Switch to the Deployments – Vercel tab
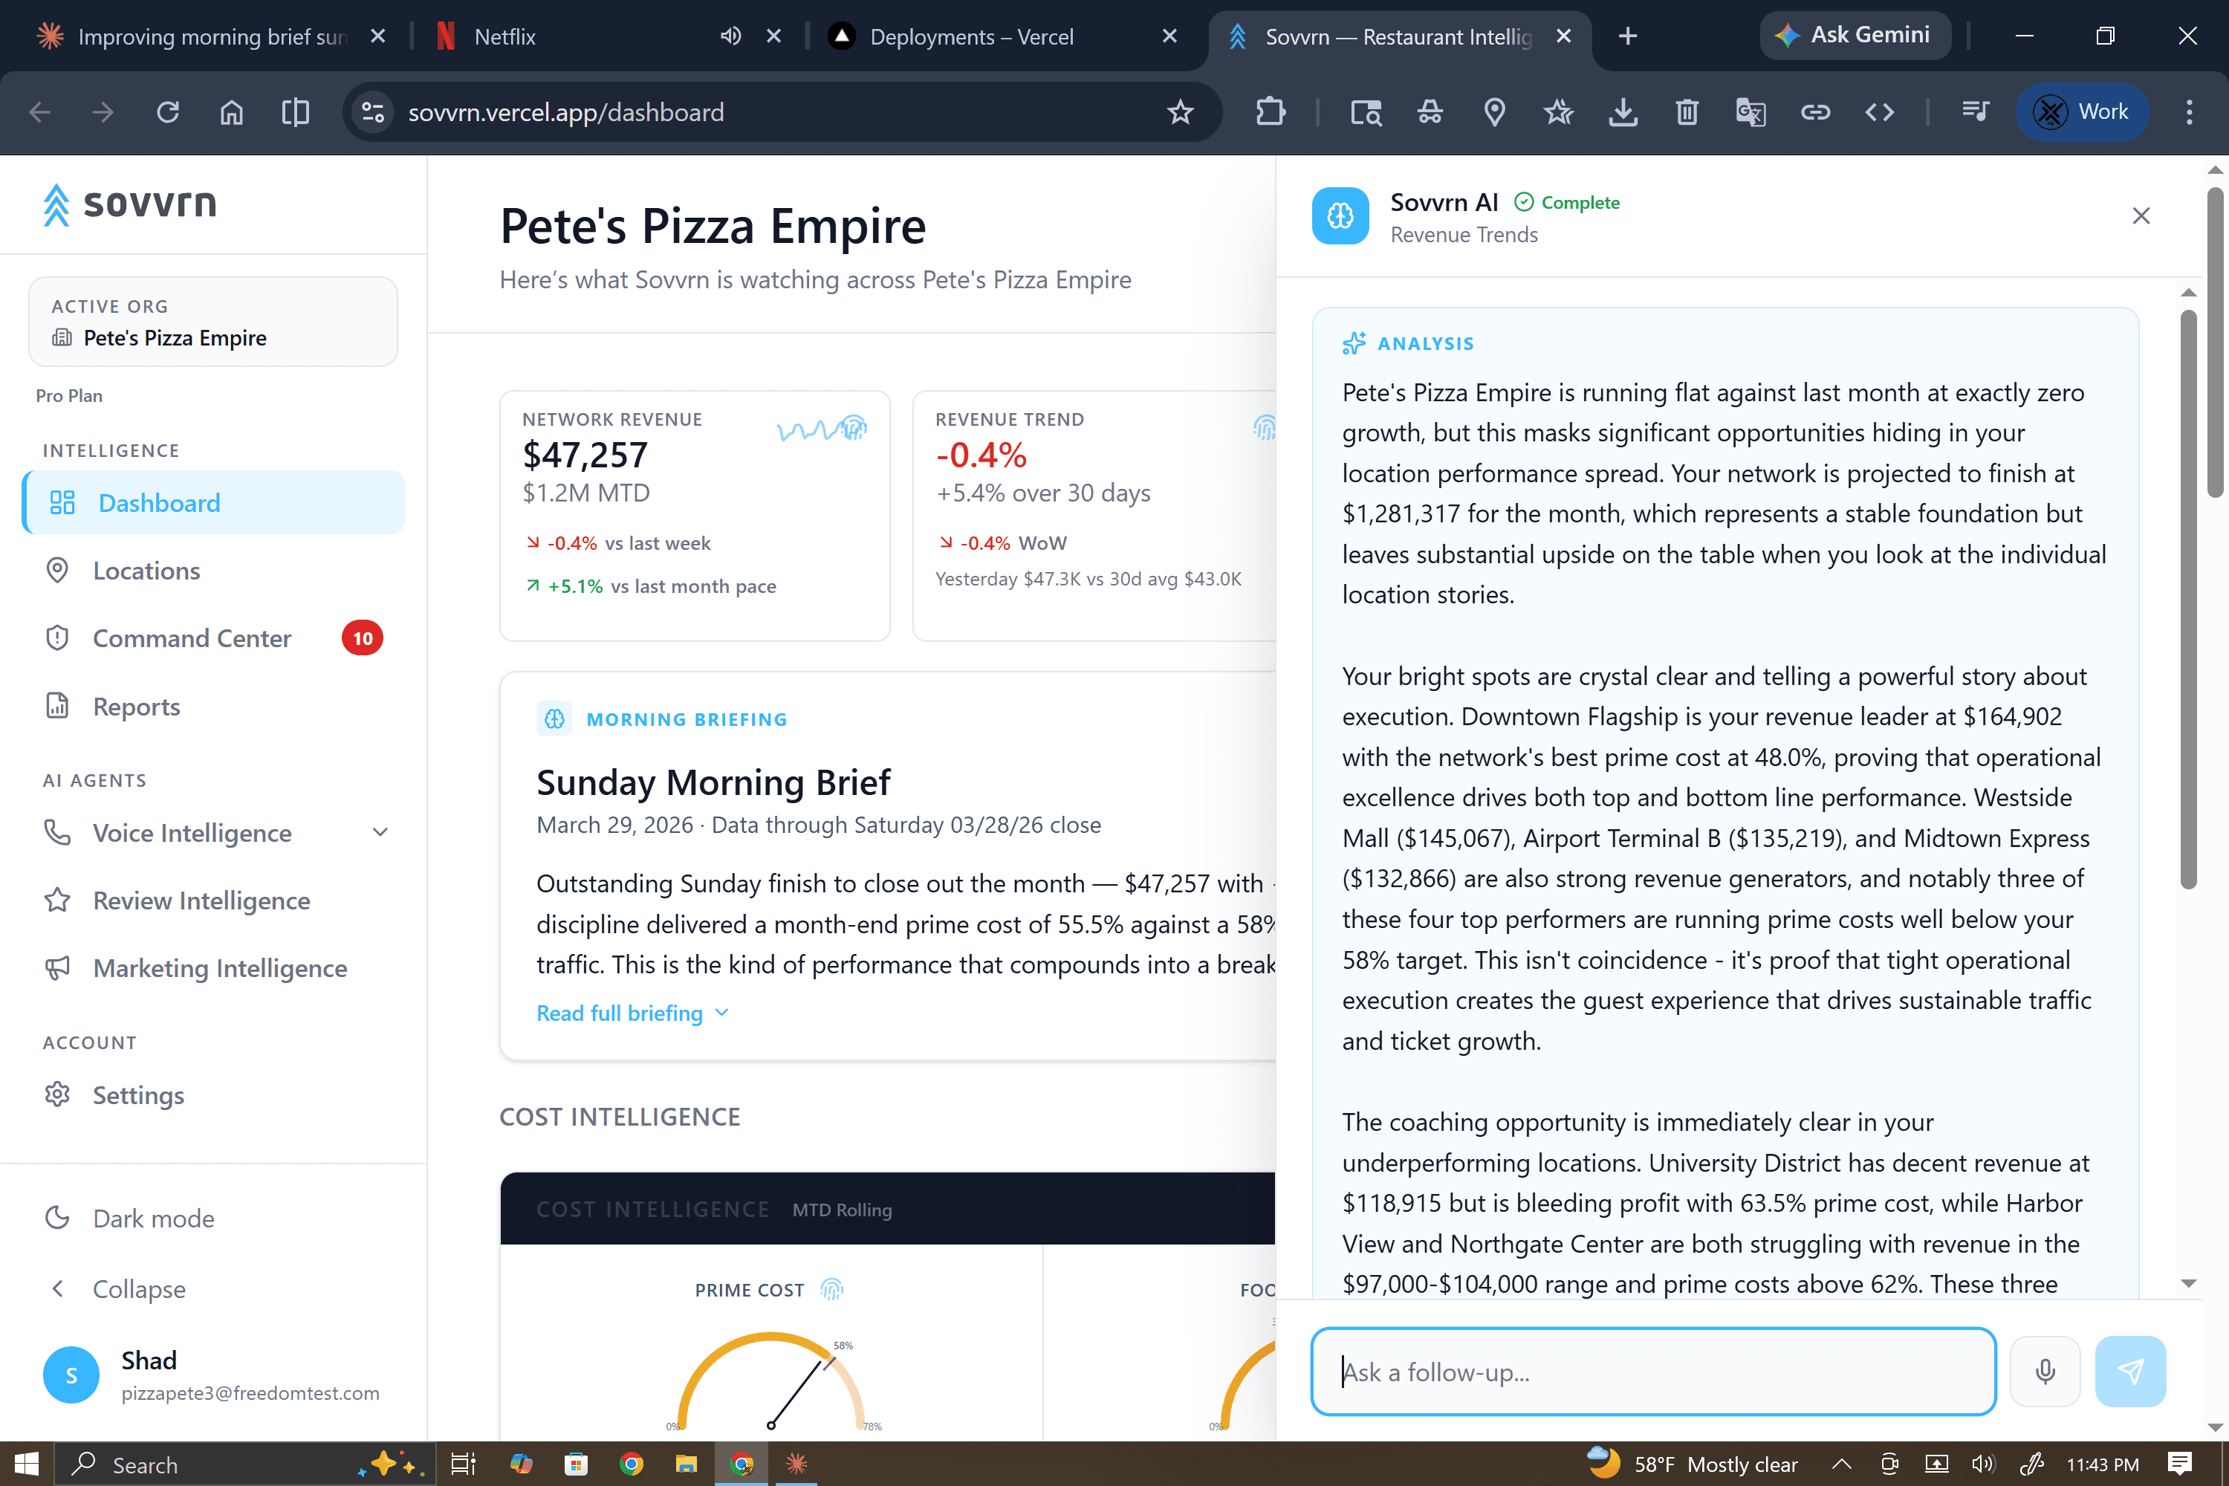 click(x=971, y=37)
